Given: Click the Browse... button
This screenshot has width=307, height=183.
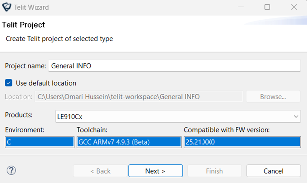Looking at the screenshot, I should click(273, 96).
